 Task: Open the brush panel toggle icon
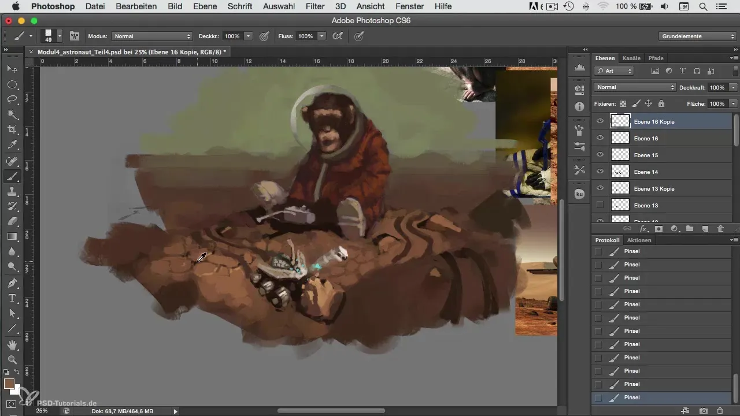click(75, 36)
